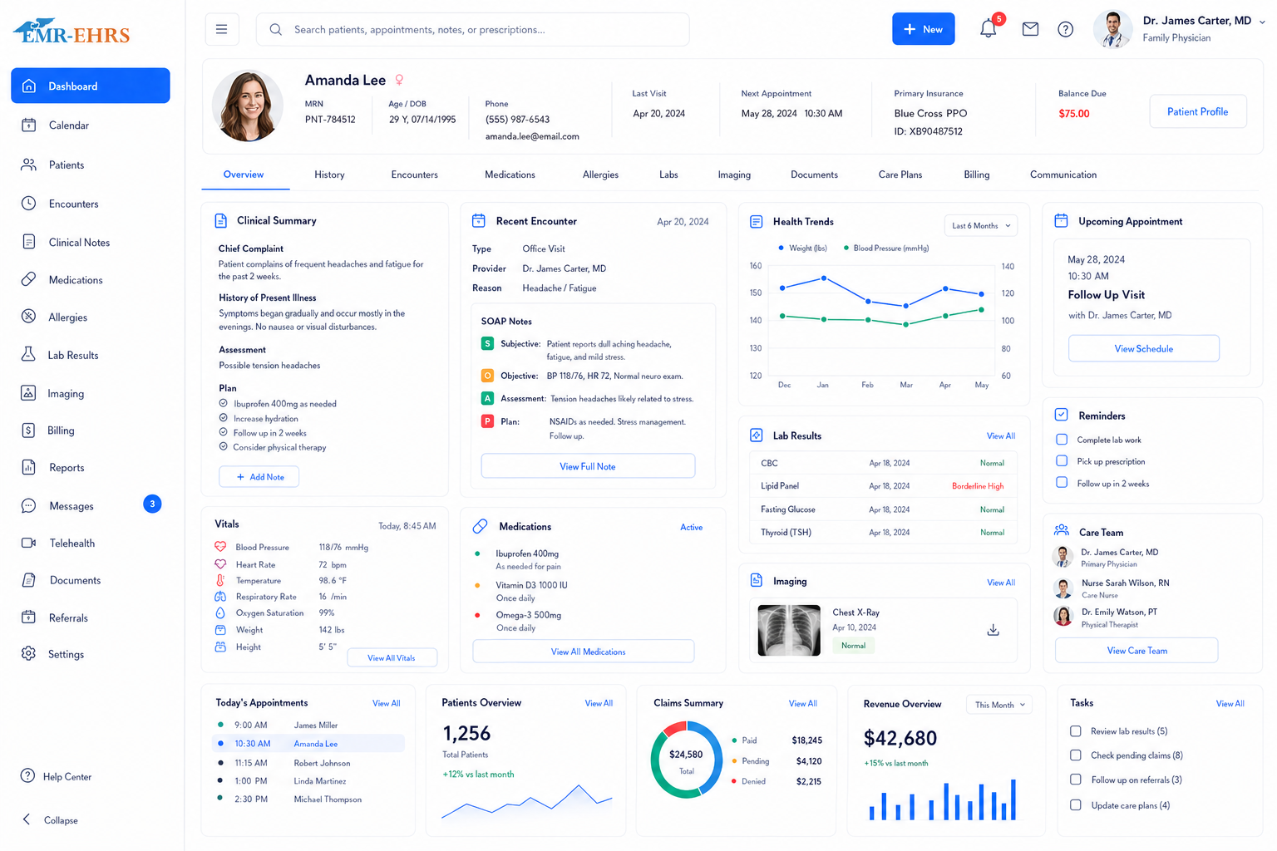Click Amanda Lee's profile photo
Screen dimensions: 1277x851
tap(247, 106)
